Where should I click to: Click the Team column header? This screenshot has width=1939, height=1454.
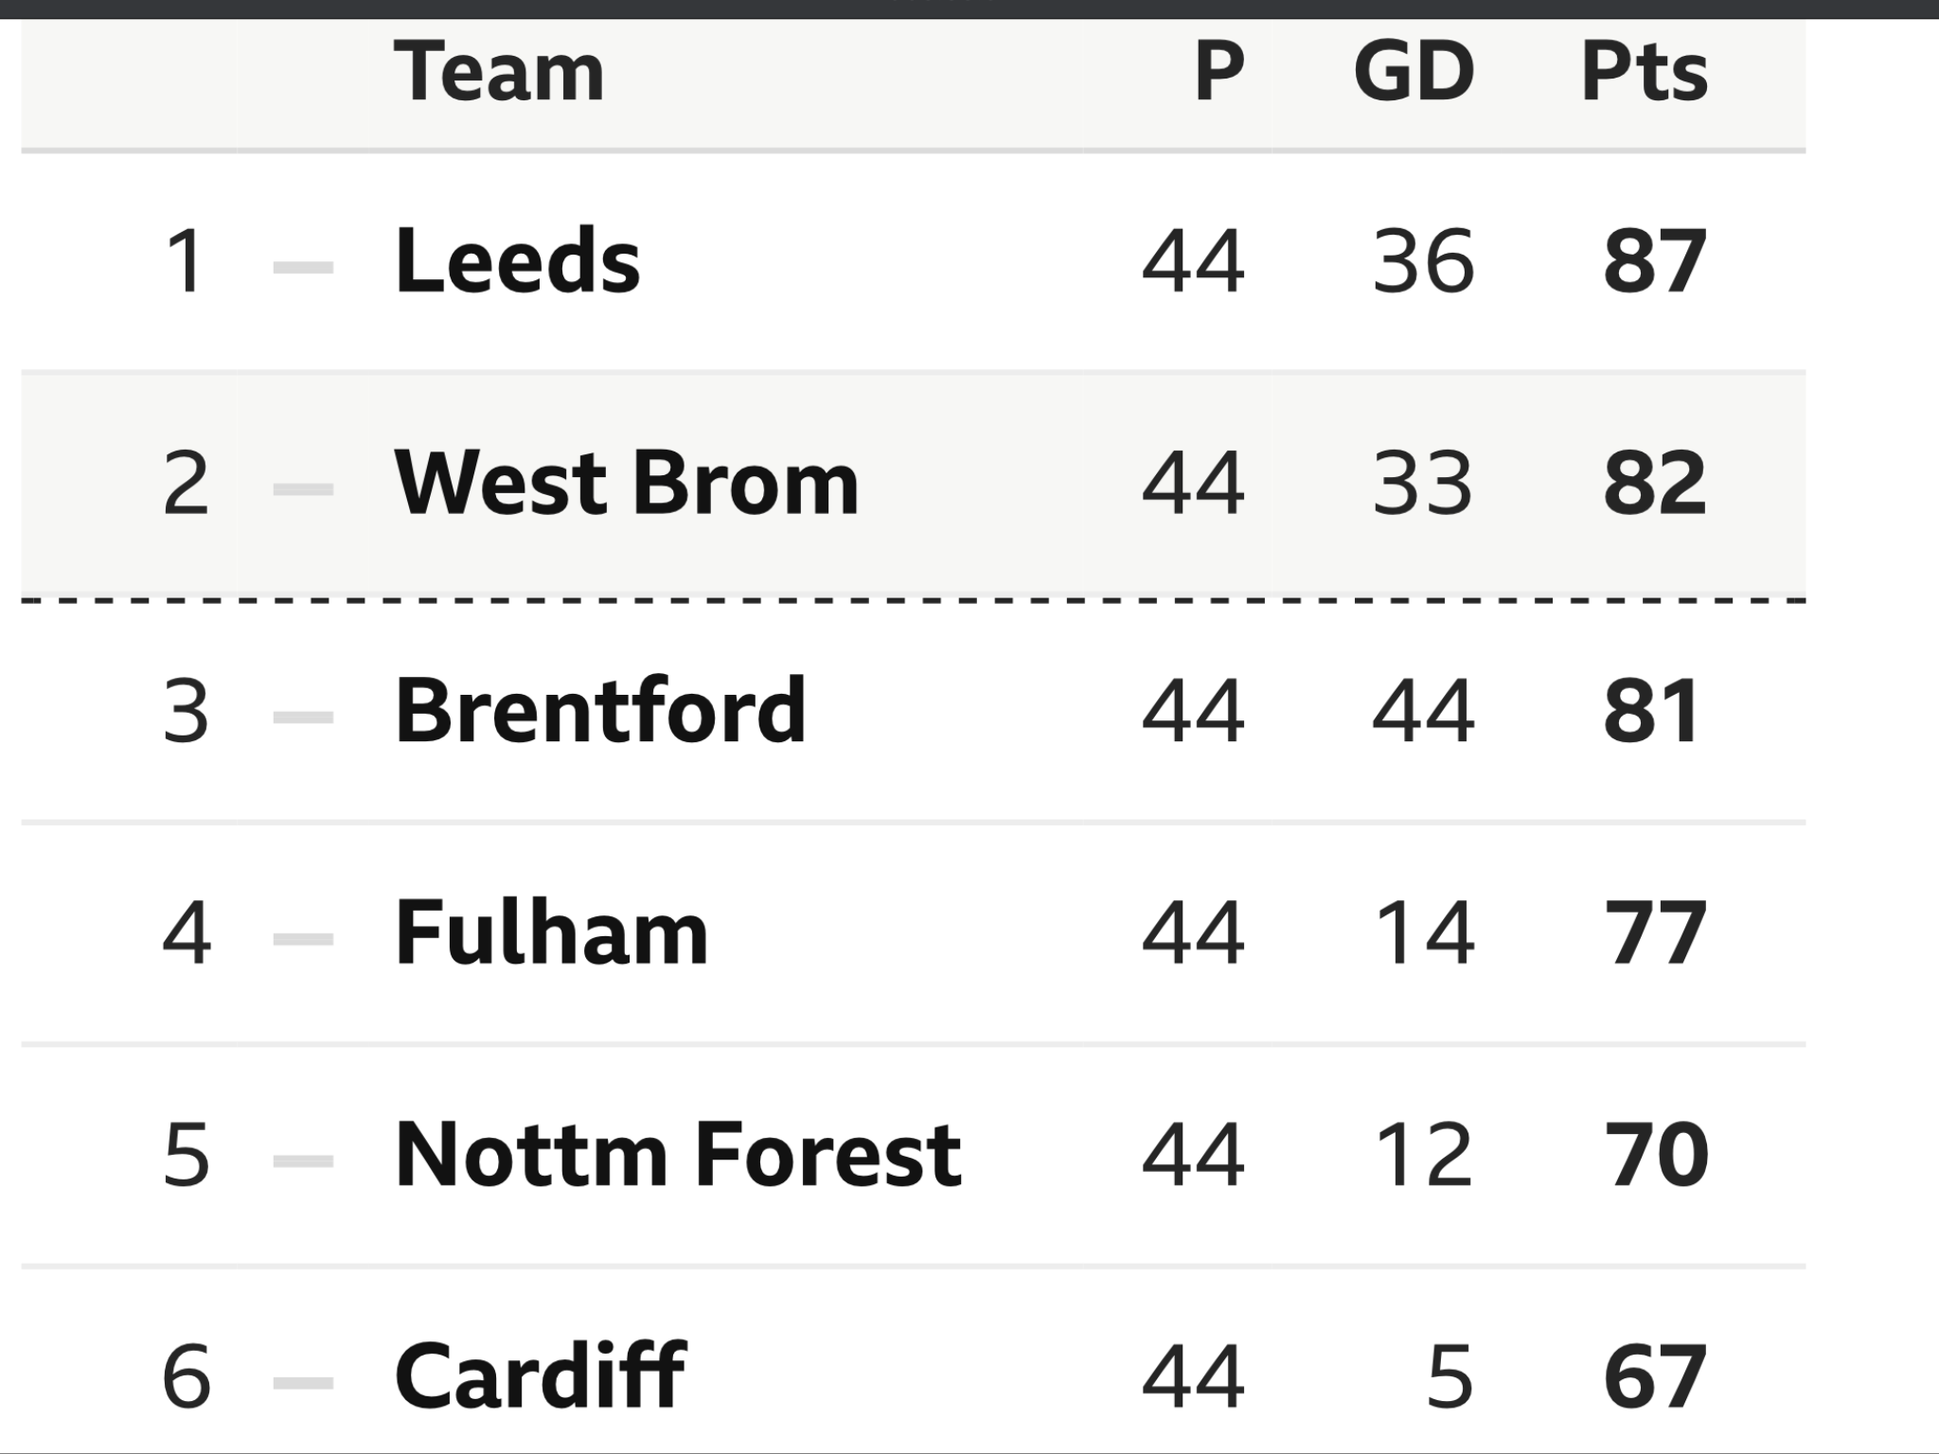coord(499,71)
